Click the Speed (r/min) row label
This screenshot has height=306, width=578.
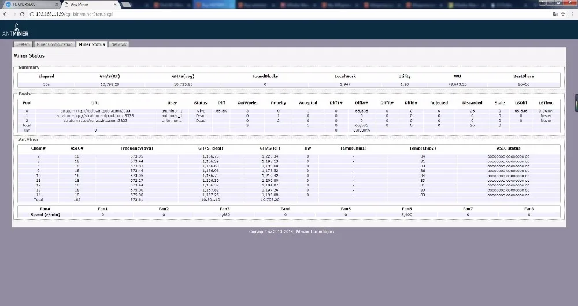[45, 214]
